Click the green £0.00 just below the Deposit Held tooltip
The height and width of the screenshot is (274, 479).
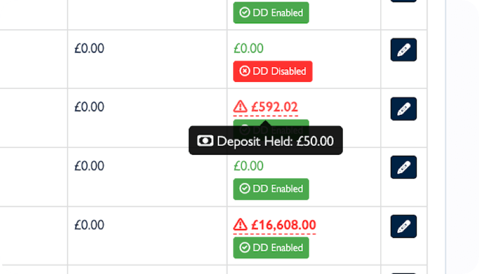(x=249, y=166)
